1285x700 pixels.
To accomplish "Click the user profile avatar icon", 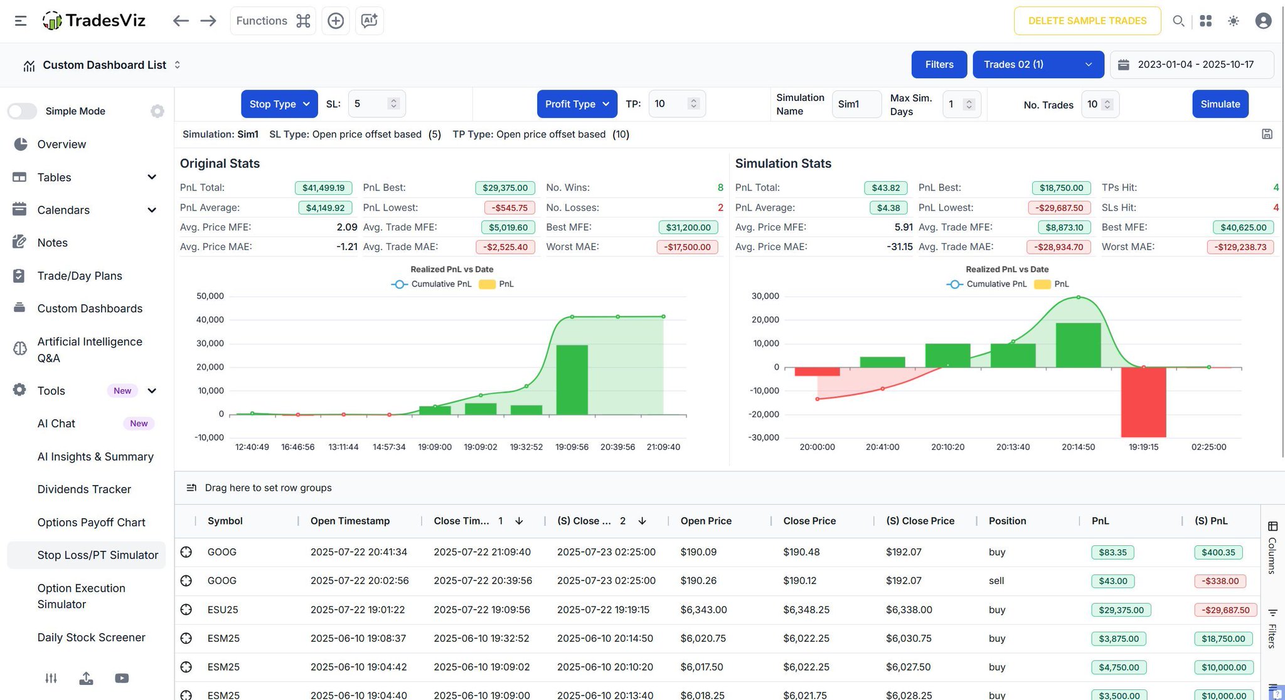I will pyautogui.click(x=1263, y=21).
